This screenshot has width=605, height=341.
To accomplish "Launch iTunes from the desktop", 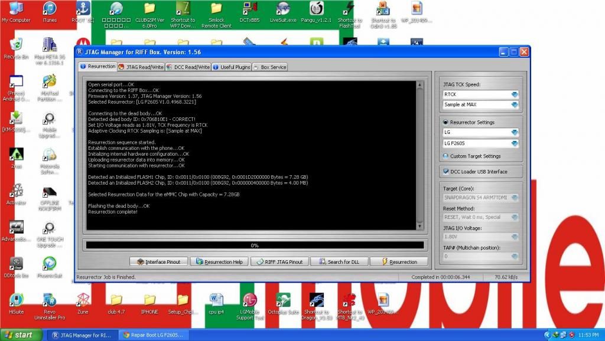I will pyautogui.click(x=50, y=12).
